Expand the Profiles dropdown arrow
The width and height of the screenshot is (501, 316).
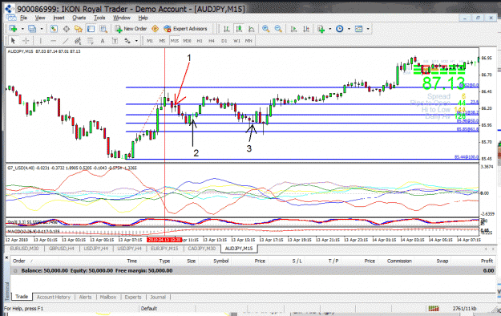(42, 29)
